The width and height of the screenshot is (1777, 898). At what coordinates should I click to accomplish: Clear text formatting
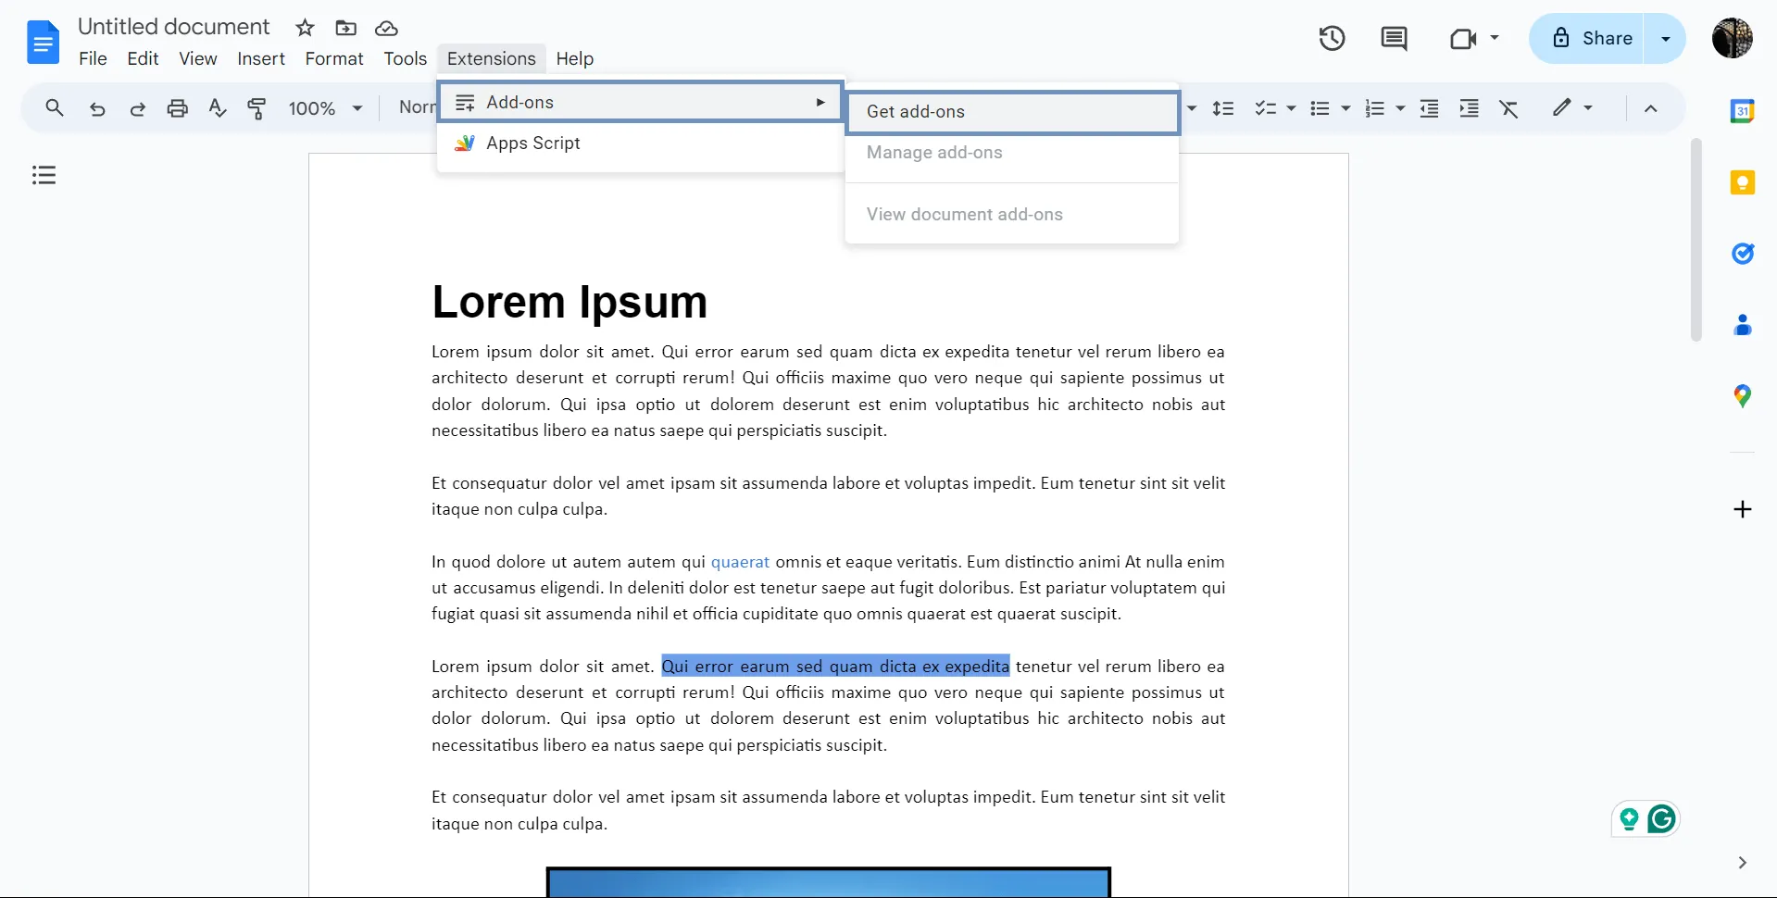click(1508, 108)
